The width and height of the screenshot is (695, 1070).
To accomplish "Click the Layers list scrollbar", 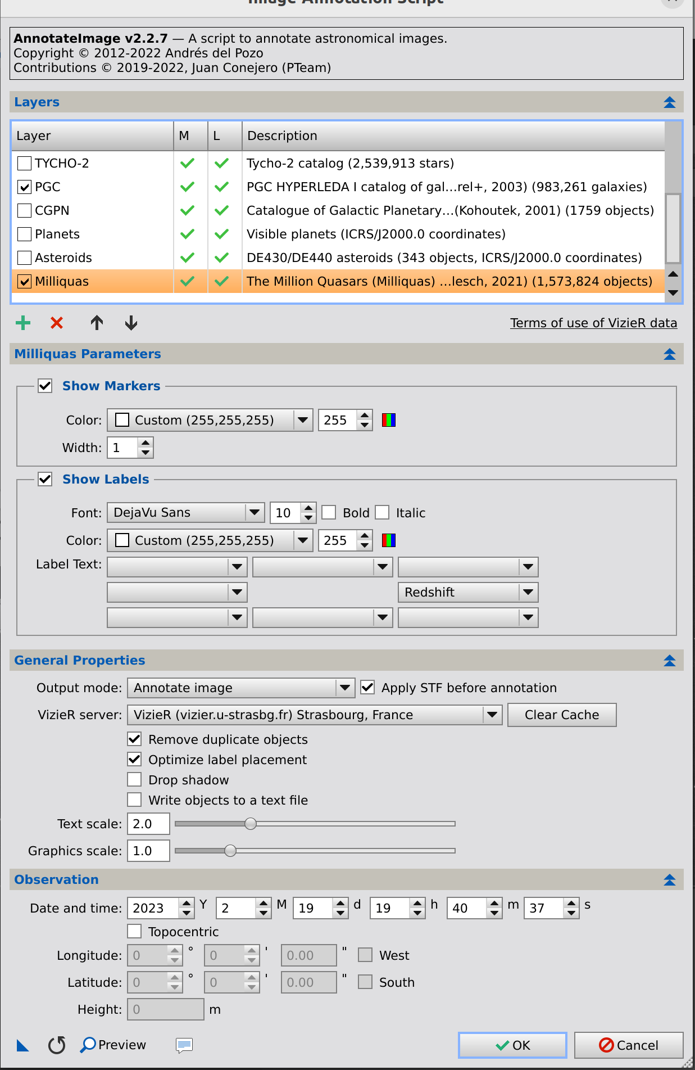I will coord(673,228).
